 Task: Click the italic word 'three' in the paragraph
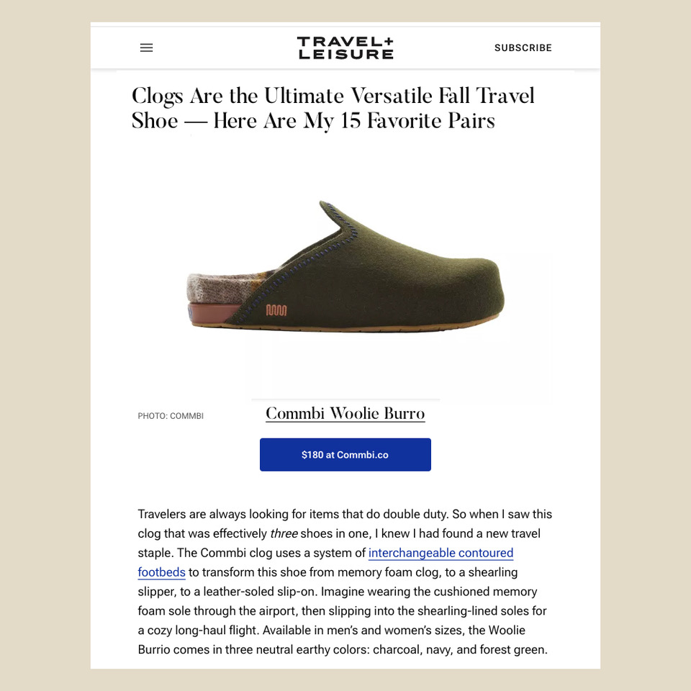click(x=284, y=533)
